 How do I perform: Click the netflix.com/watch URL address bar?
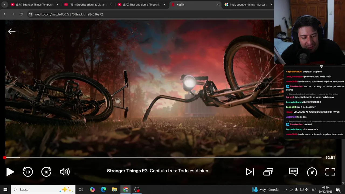coord(69,14)
